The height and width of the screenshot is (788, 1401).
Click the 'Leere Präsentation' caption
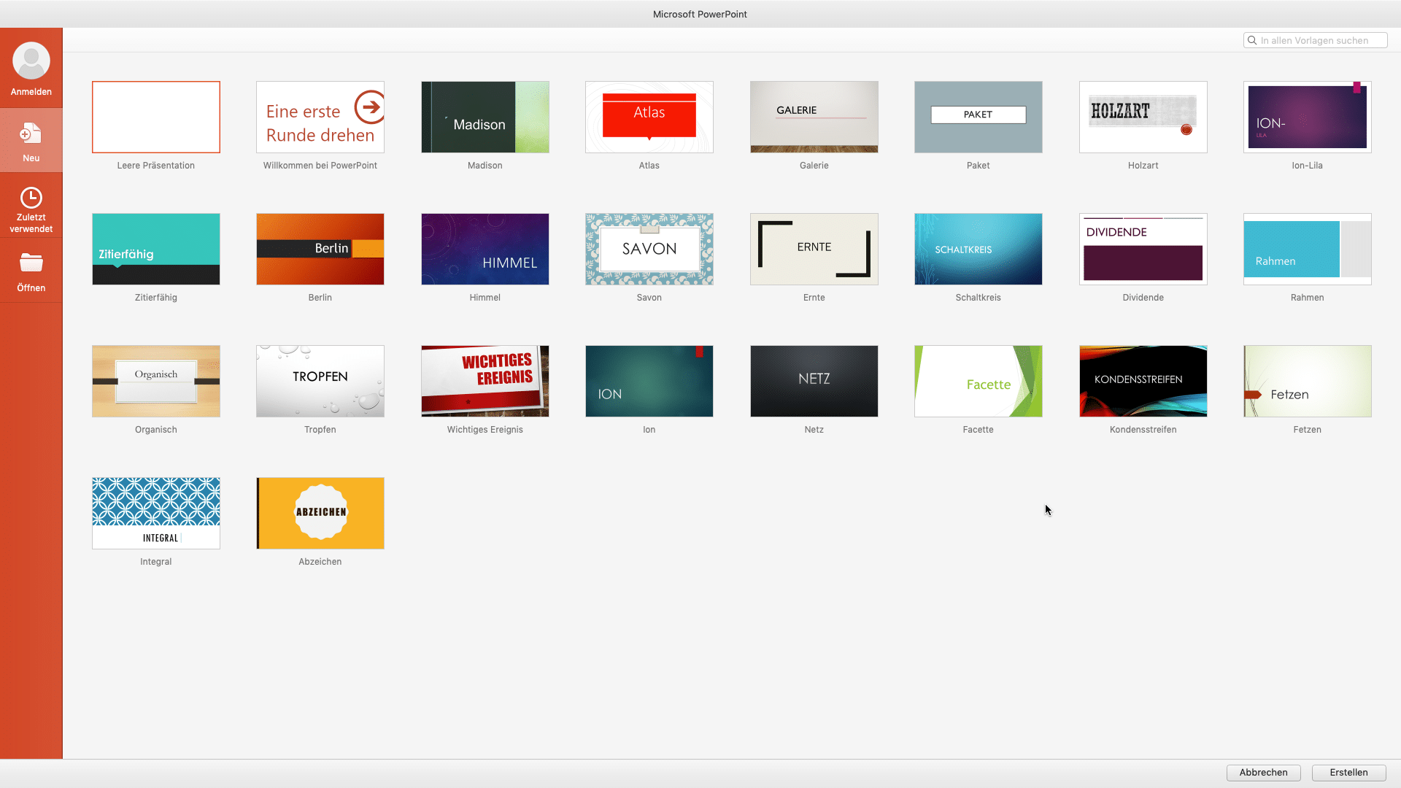pyautogui.click(x=156, y=166)
